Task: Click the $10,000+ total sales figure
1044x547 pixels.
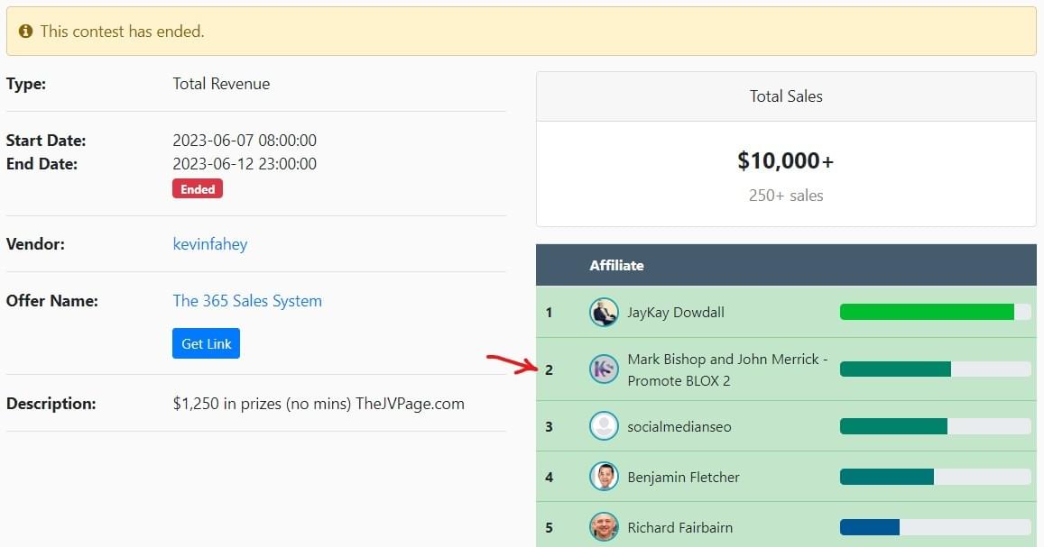Action: tap(785, 161)
